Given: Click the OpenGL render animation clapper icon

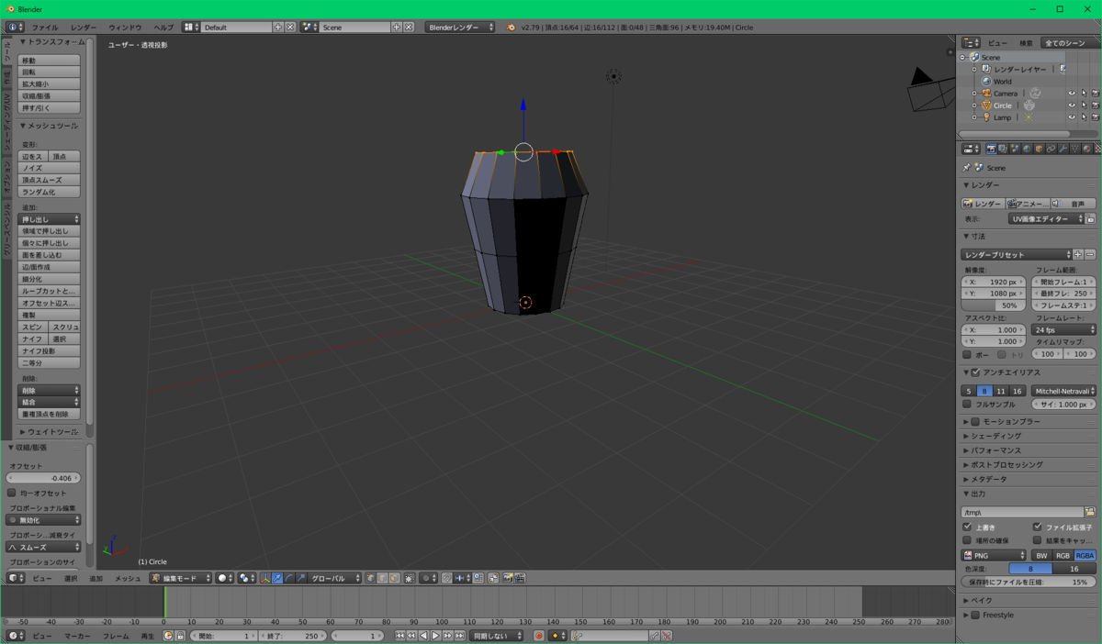Looking at the screenshot, I should [520, 578].
